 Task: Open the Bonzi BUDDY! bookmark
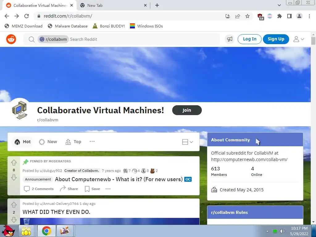click(x=109, y=26)
